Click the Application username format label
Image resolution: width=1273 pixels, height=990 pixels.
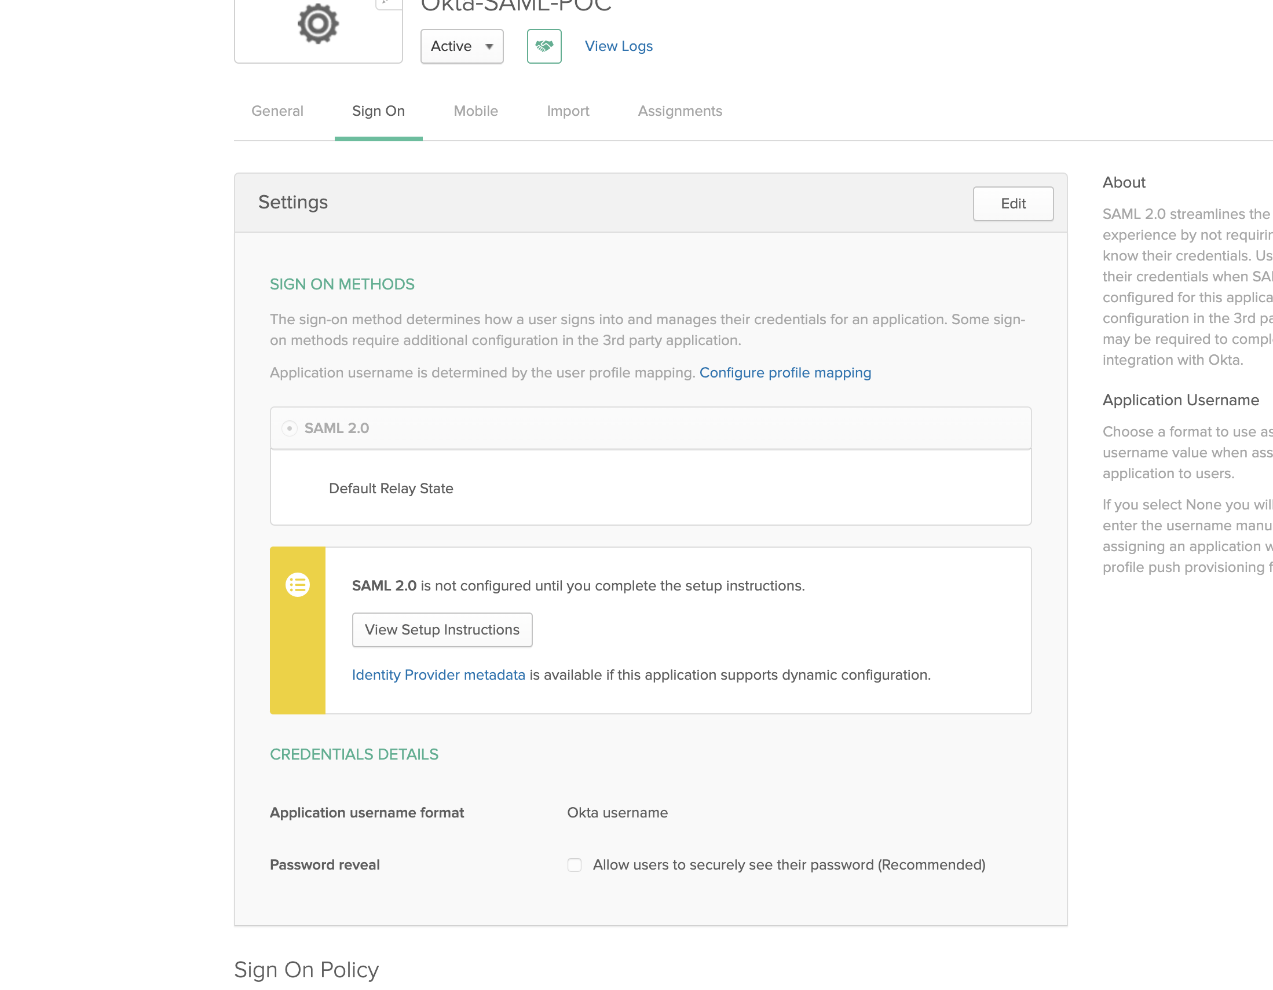[367, 812]
